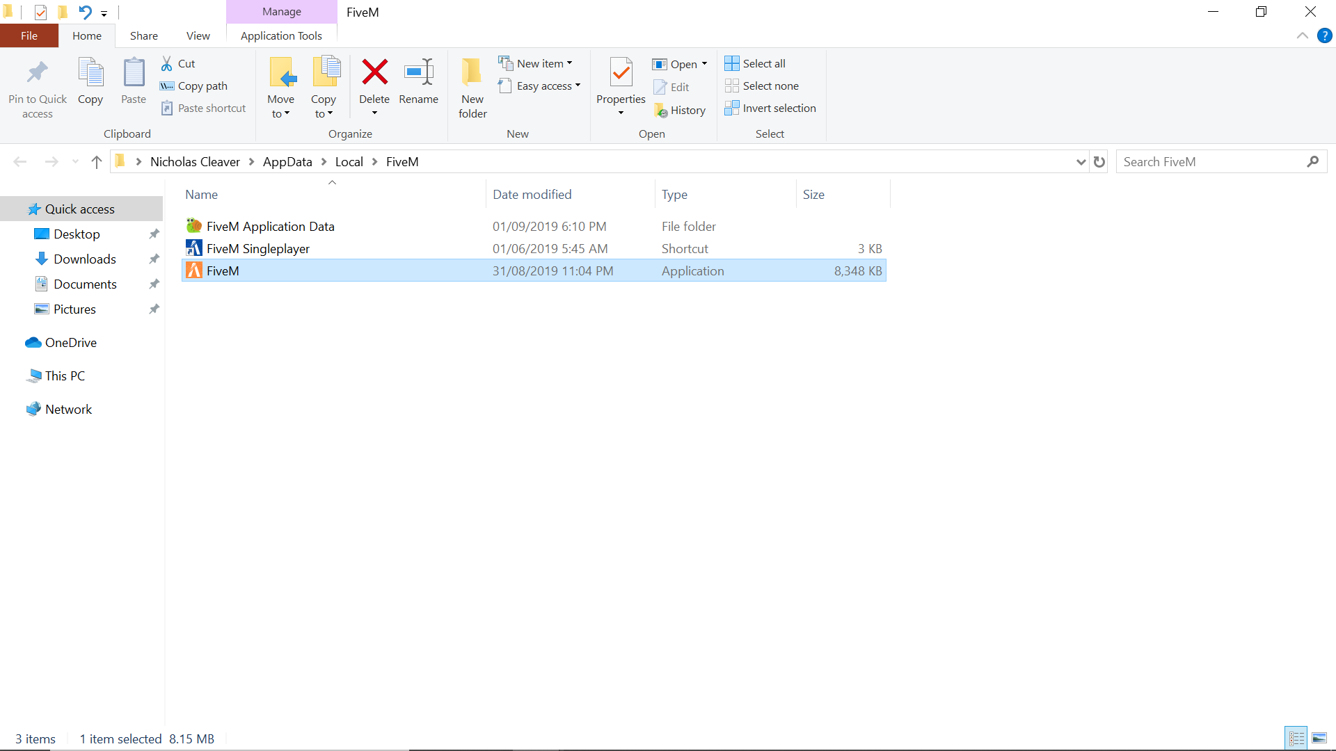This screenshot has width=1336, height=751.
Task: Open the Recent locations dropdown
Action: (x=75, y=162)
